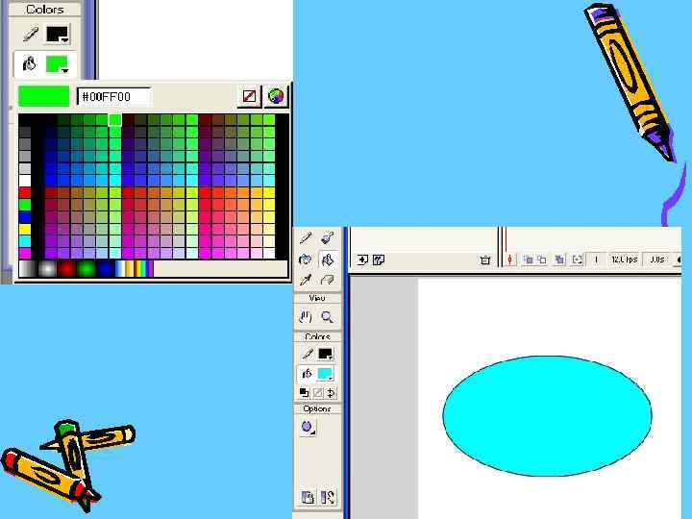Click the elapsed time display in the timeline

point(657,259)
